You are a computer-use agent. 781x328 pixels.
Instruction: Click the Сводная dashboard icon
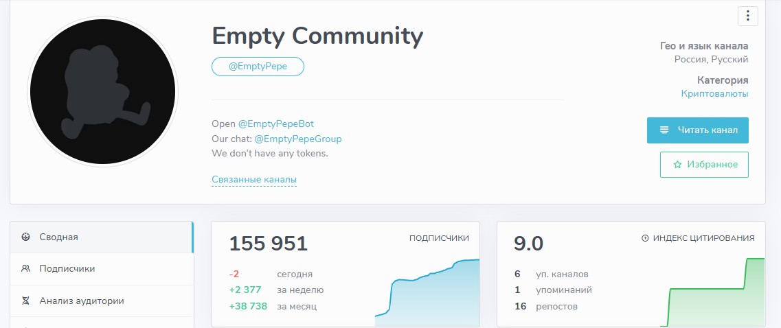(x=25, y=237)
